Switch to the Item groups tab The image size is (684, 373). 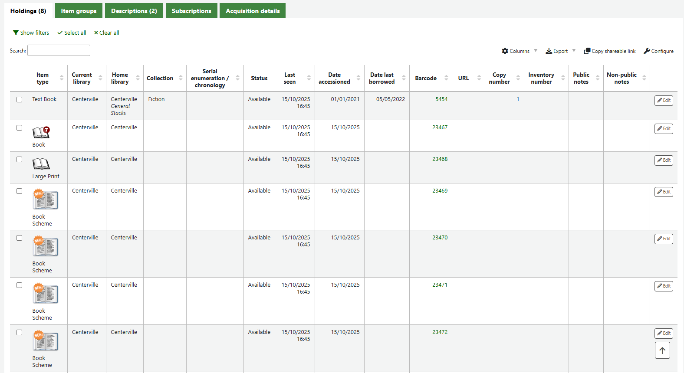tap(79, 11)
